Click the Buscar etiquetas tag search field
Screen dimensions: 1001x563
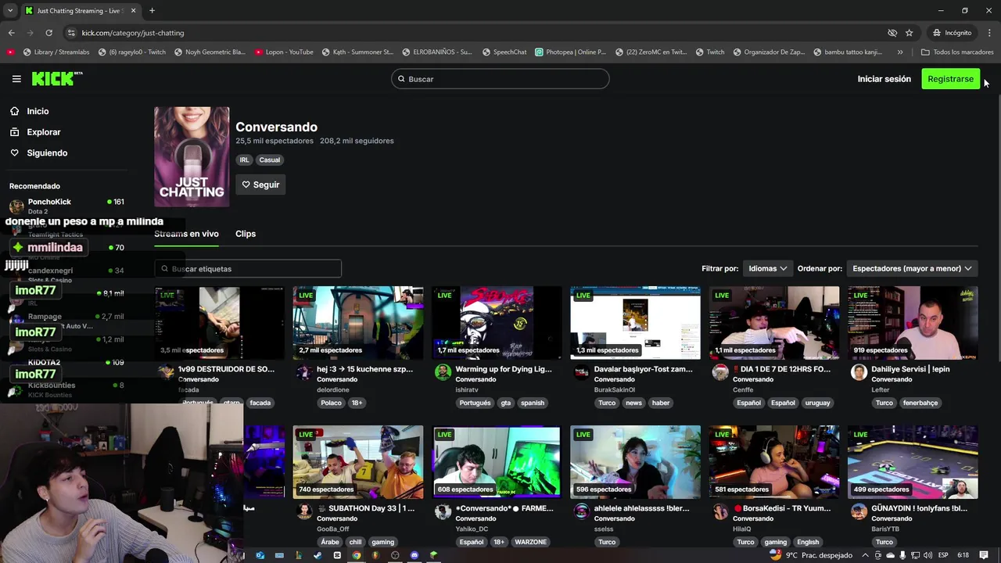(248, 268)
